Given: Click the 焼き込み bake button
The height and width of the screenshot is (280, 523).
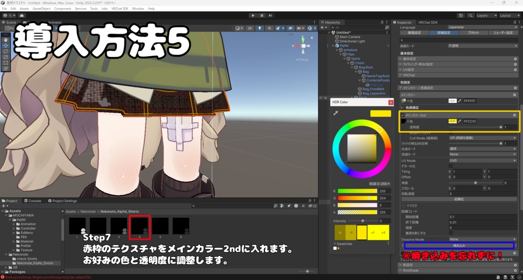Looking at the screenshot, I should click(x=459, y=245).
